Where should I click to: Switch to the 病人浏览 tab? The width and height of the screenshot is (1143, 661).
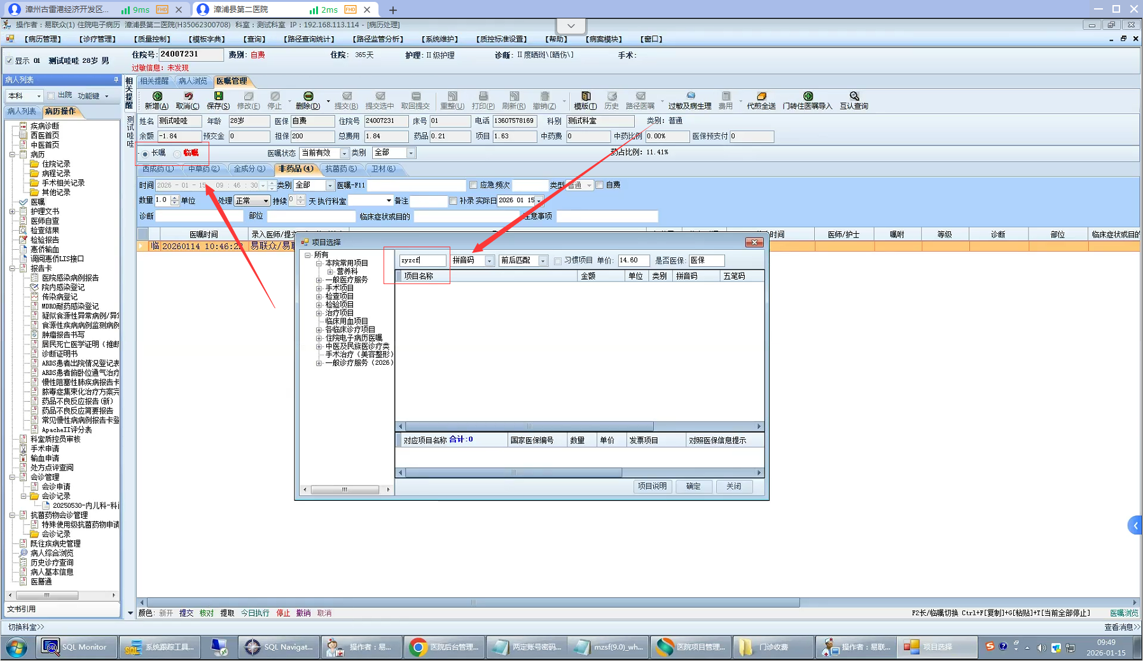193,81
